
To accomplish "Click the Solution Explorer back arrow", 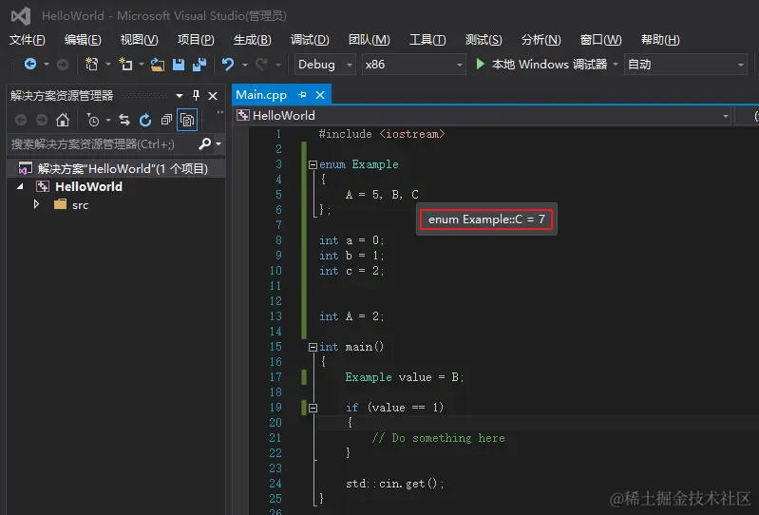I will pyautogui.click(x=20, y=120).
